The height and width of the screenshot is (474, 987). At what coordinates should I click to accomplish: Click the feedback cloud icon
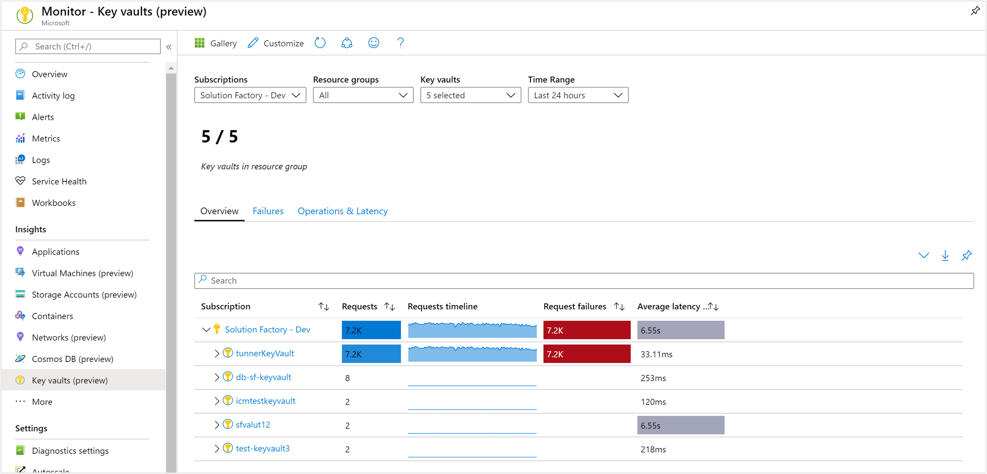347,43
